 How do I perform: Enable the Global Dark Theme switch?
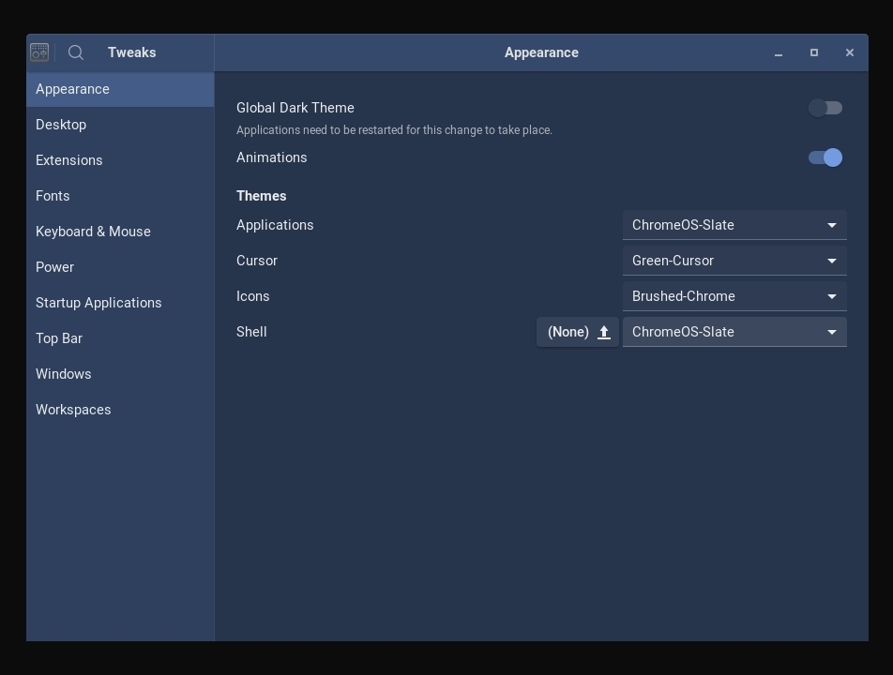pyautogui.click(x=825, y=108)
